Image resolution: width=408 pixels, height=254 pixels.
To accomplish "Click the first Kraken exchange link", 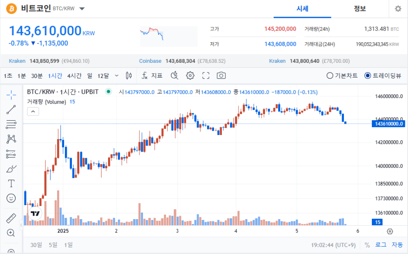I will 17,61.
